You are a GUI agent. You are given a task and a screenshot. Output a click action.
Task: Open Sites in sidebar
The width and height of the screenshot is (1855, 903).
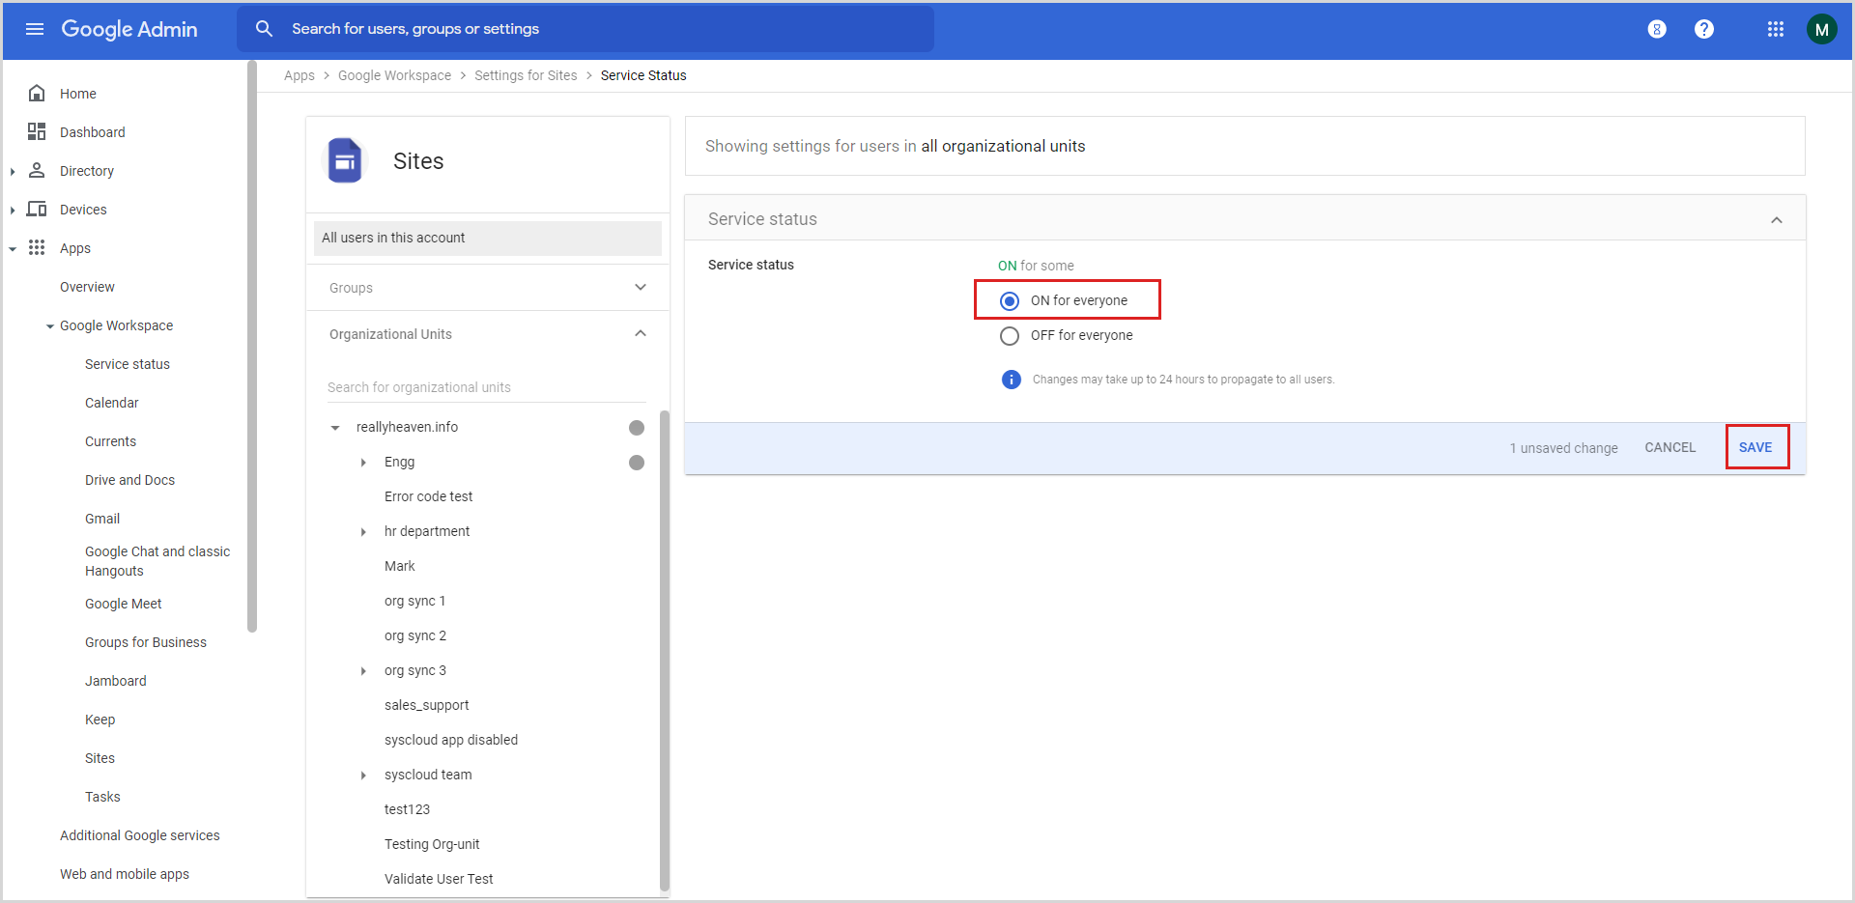[100, 758]
